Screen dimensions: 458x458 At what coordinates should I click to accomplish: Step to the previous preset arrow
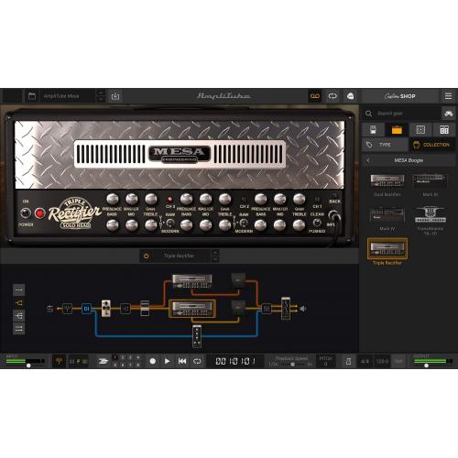click(101, 93)
